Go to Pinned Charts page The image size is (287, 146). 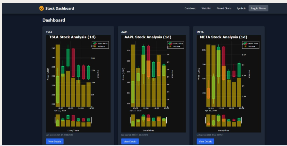coord(224,8)
